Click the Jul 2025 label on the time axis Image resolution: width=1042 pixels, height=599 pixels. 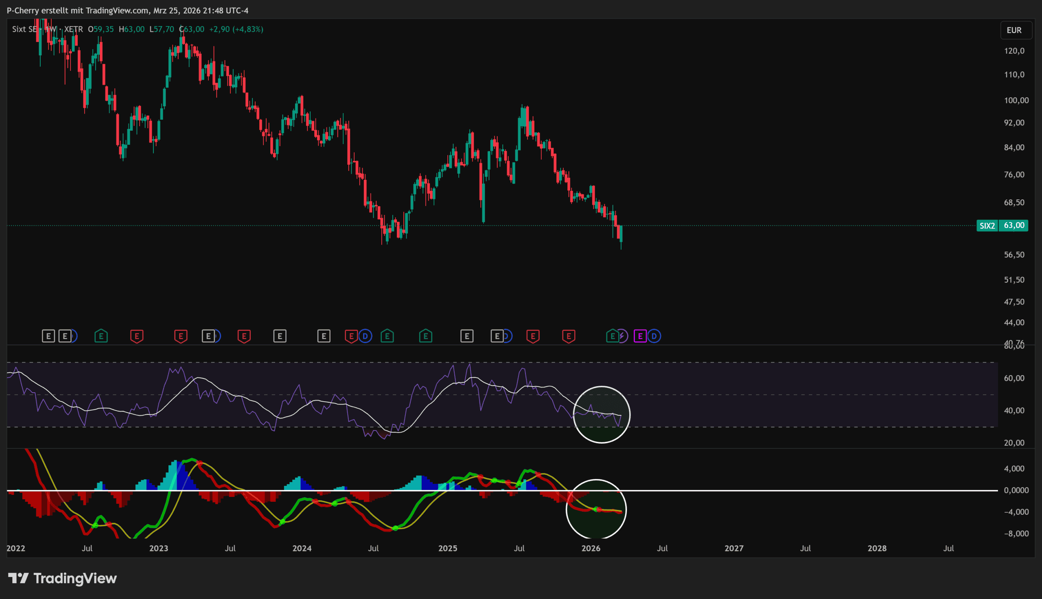click(519, 548)
